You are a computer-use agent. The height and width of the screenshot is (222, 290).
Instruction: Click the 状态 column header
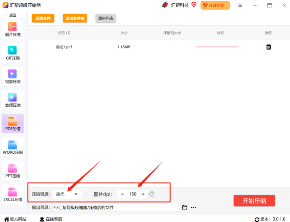click(x=221, y=33)
